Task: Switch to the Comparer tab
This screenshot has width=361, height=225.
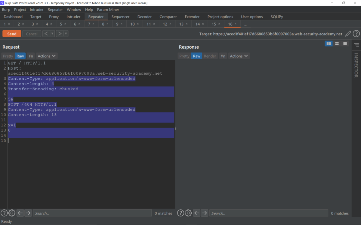Action: click(x=168, y=17)
